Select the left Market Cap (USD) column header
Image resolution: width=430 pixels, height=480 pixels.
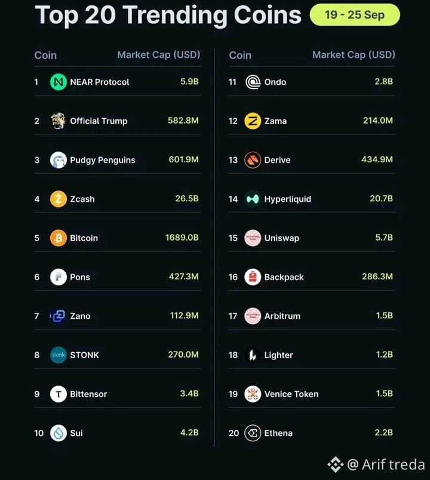(x=159, y=55)
